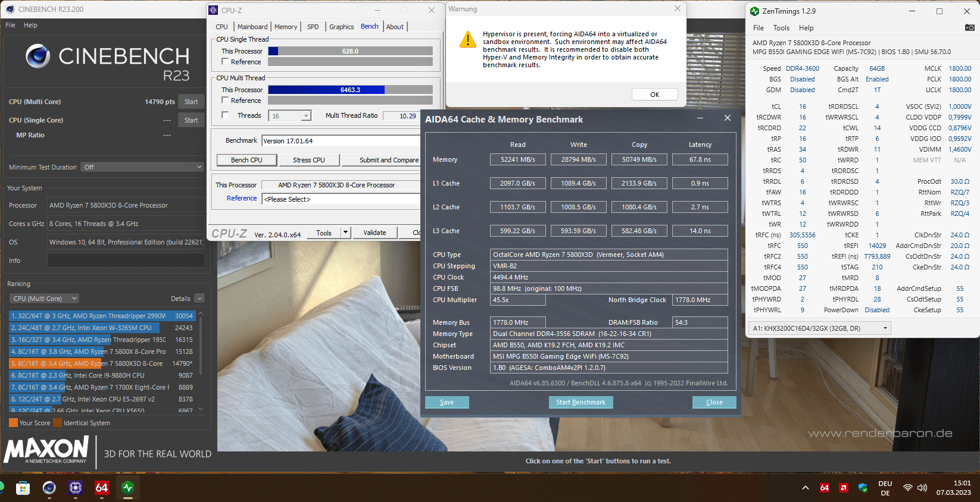
Task: Activate the CPU-Z taskbar icon
Action: tap(76, 488)
